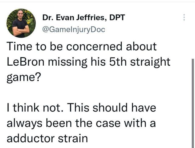Open the three-dot more options menu

(184, 17)
